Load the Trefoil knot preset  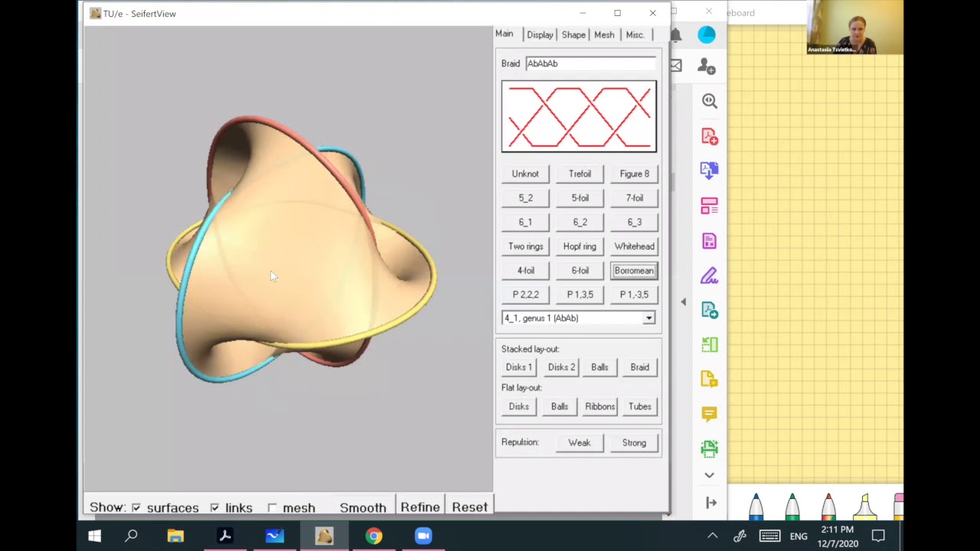tap(580, 174)
